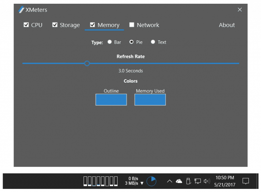Click the memory pie chart in taskbar
Screen dimensions: 261x192
(151, 181)
